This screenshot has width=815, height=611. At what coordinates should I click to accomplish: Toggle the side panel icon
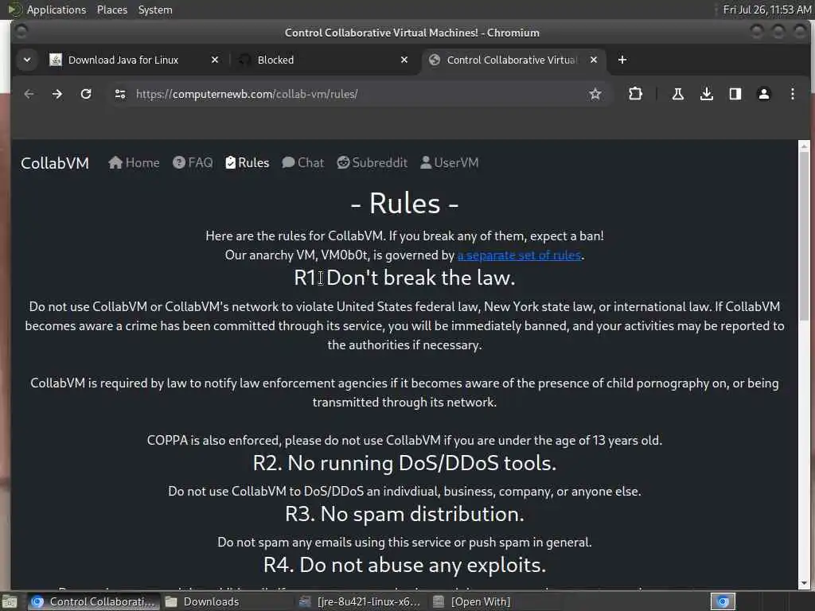735,94
